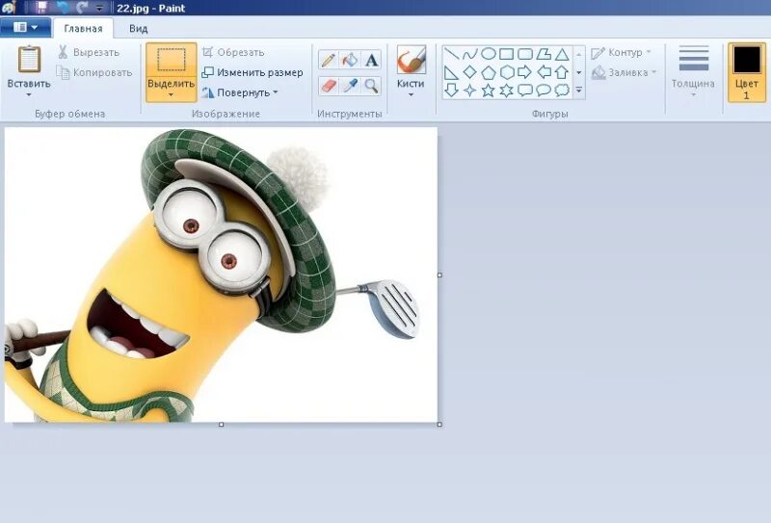Click the Копировать copy button
The height and width of the screenshot is (523, 771).
[94, 73]
